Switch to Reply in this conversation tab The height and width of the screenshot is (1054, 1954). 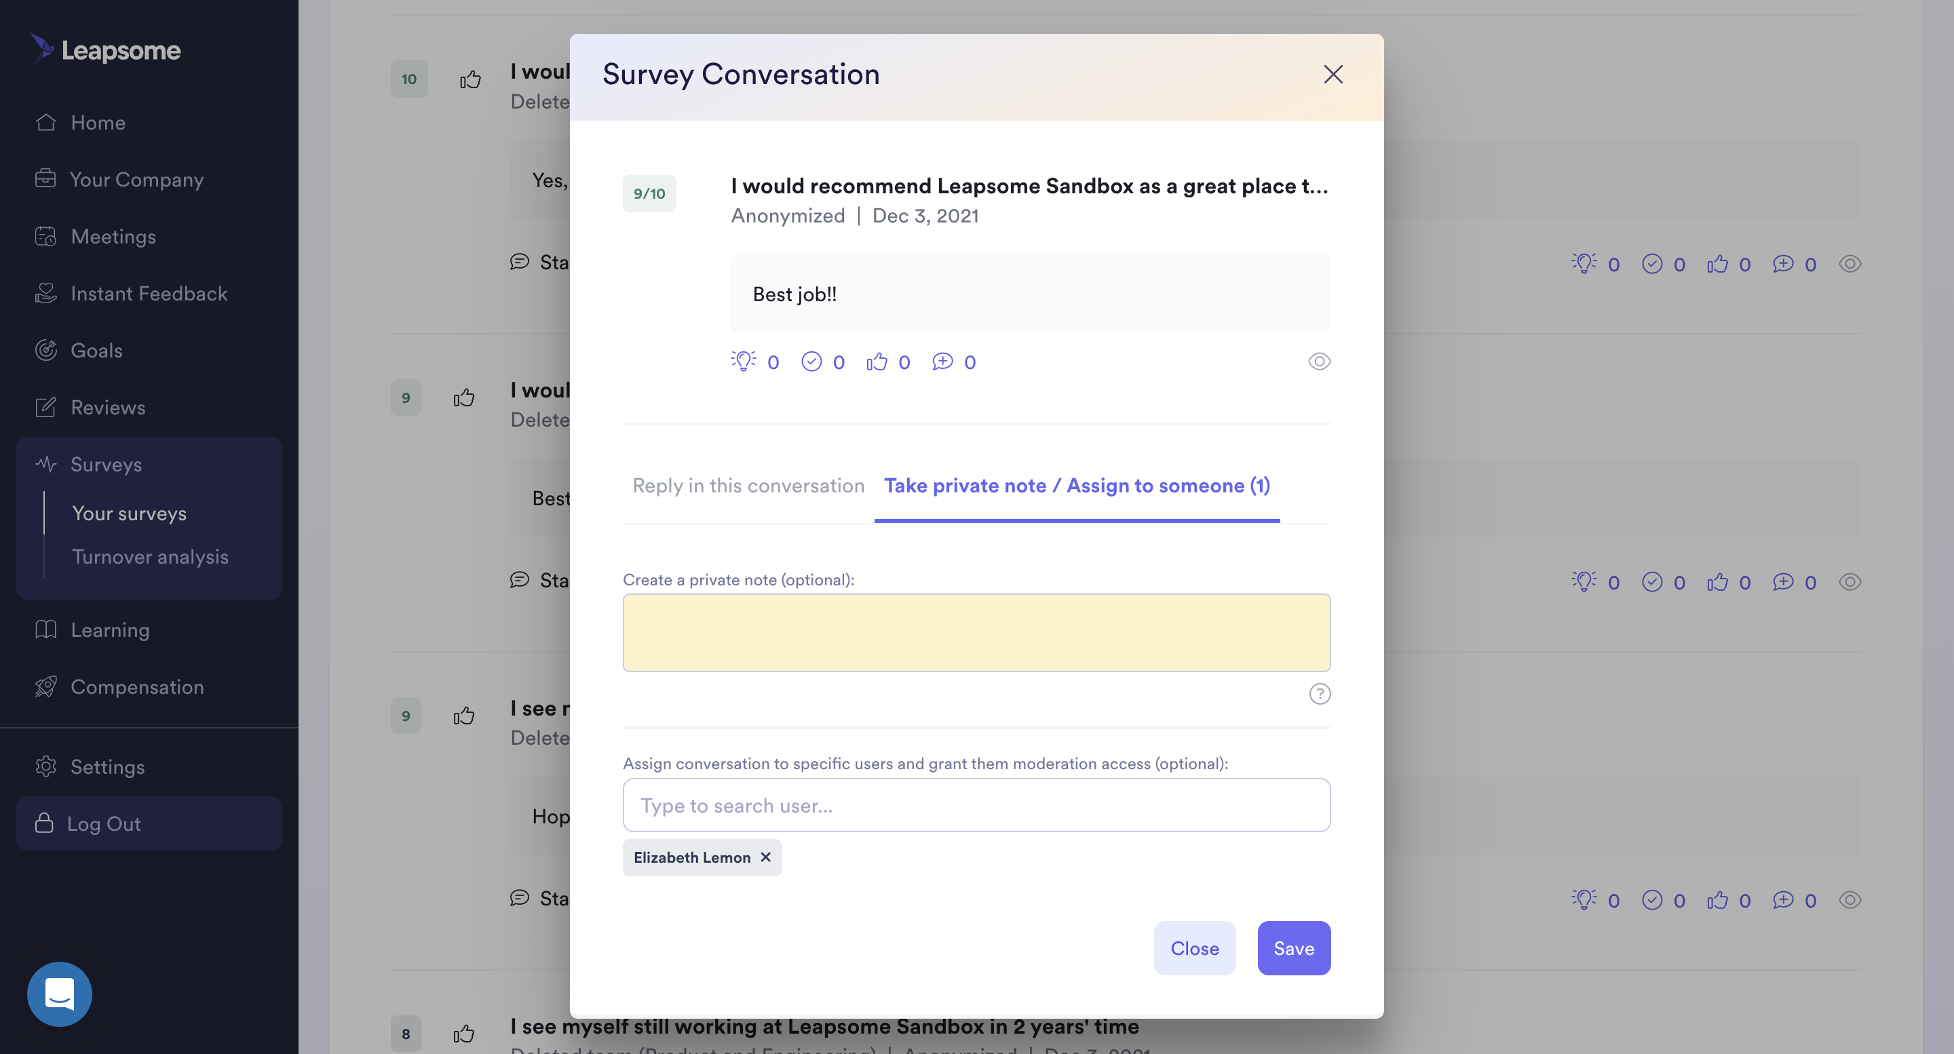click(748, 486)
